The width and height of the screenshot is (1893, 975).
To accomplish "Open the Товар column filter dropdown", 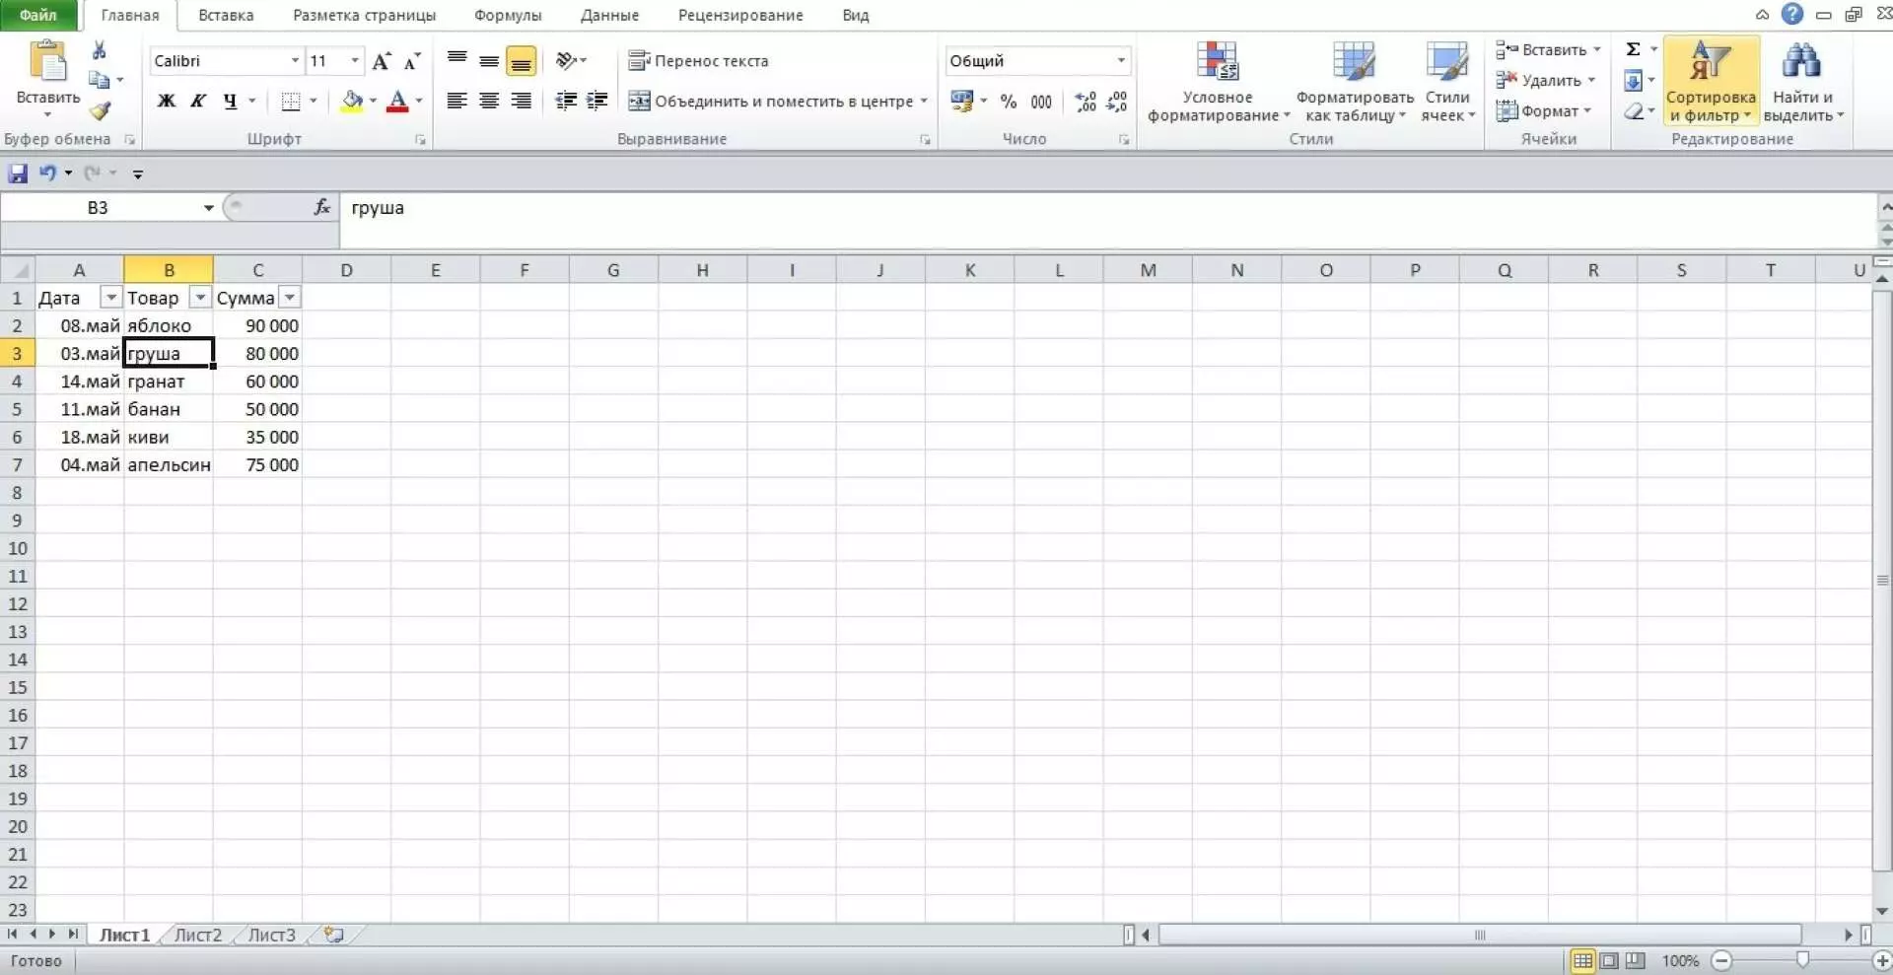I will tap(200, 298).
